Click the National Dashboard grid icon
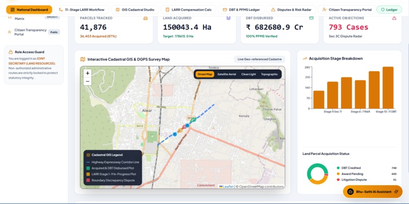The width and height of the screenshot is (409, 204). pyautogui.click(x=13, y=10)
